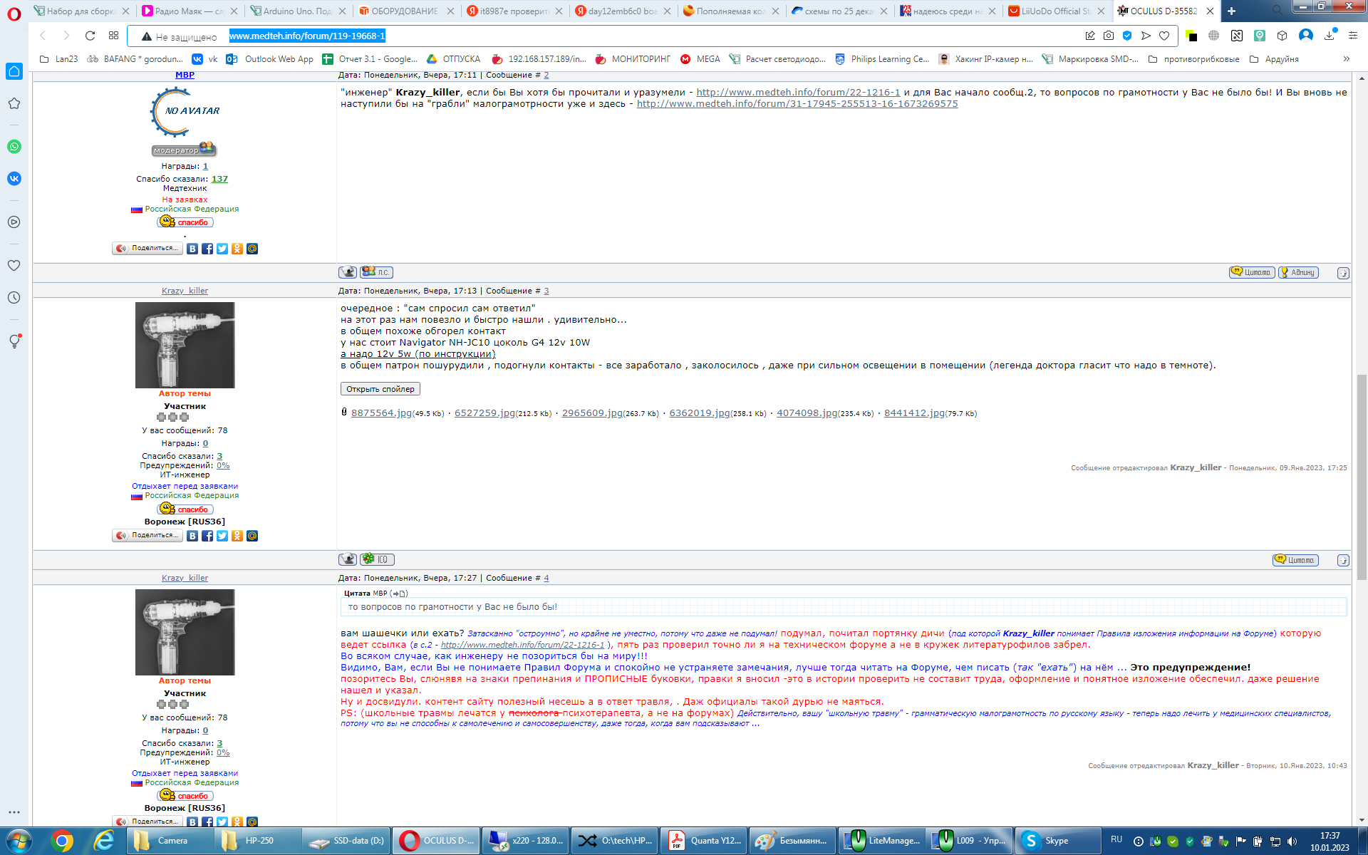This screenshot has height=855, width=1368.
Task: Open 'противогрибковые' bookmarks folder
Action: tap(1201, 59)
